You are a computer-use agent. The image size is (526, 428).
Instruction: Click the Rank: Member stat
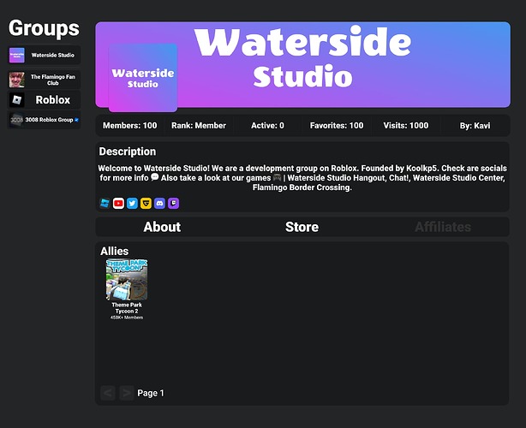point(199,126)
